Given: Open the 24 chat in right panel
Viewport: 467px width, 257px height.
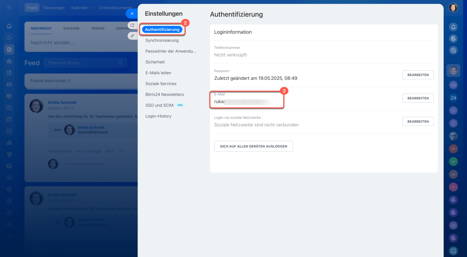Looking at the screenshot, I should 454,98.
